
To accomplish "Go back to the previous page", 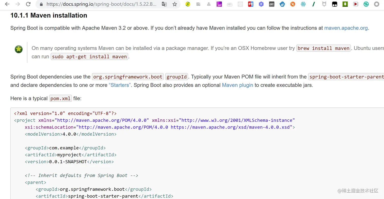I will click(7, 4).
